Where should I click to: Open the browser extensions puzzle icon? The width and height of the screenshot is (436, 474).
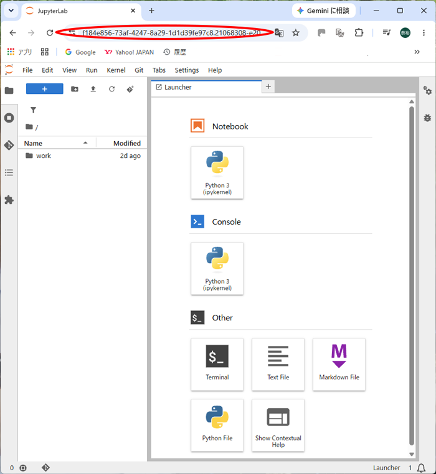(359, 32)
